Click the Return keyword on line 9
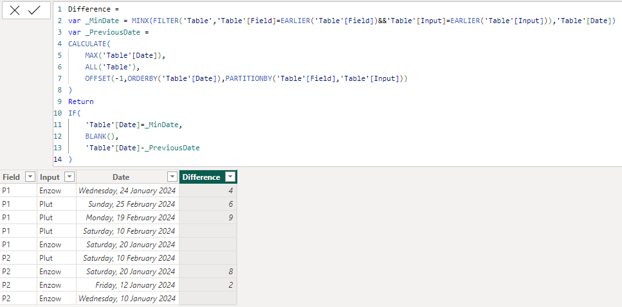Screen dimensions: 622x307 81,101
